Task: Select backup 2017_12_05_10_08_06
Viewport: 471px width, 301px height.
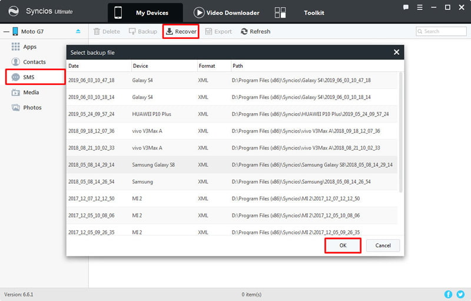Action: [x=232, y=216]
